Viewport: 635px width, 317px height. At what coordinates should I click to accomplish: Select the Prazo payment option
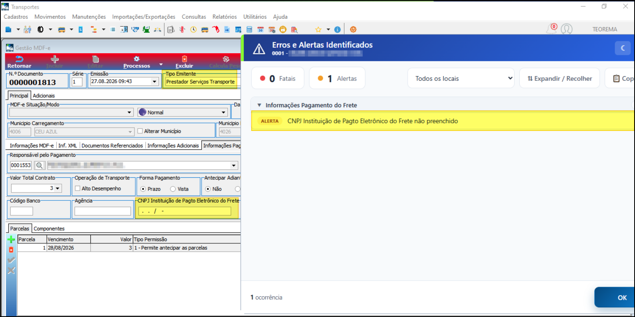click(143, 189)
